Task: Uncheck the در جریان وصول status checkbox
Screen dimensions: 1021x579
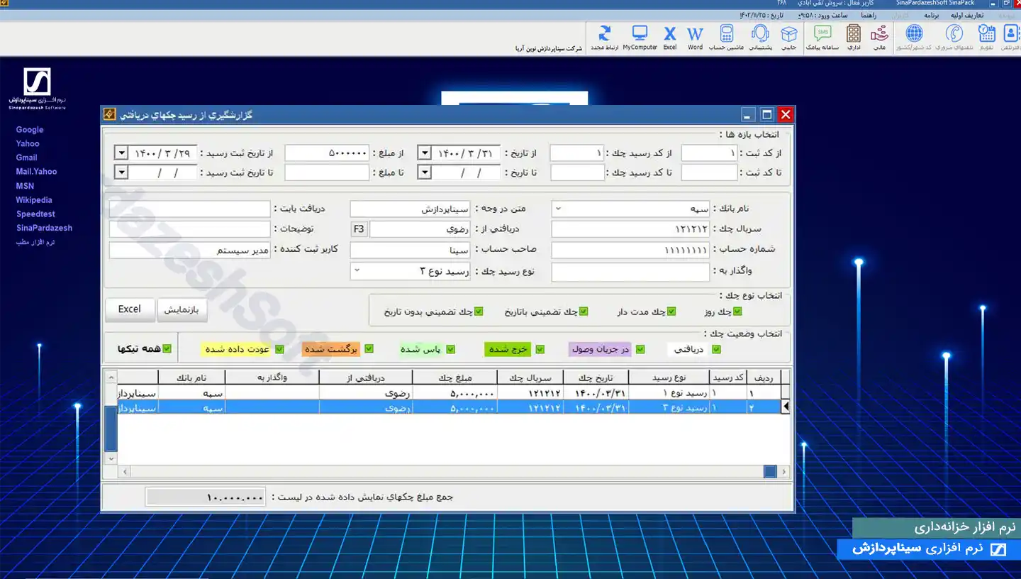Action: pyautogui.click(x=640, y=349)
